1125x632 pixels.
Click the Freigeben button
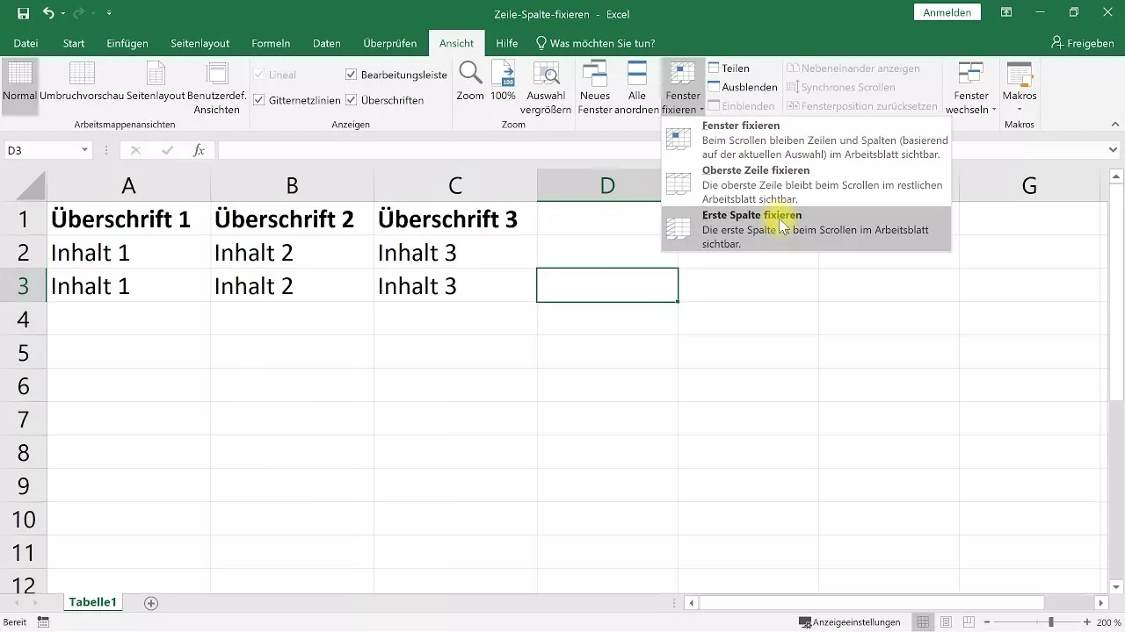1081,42
